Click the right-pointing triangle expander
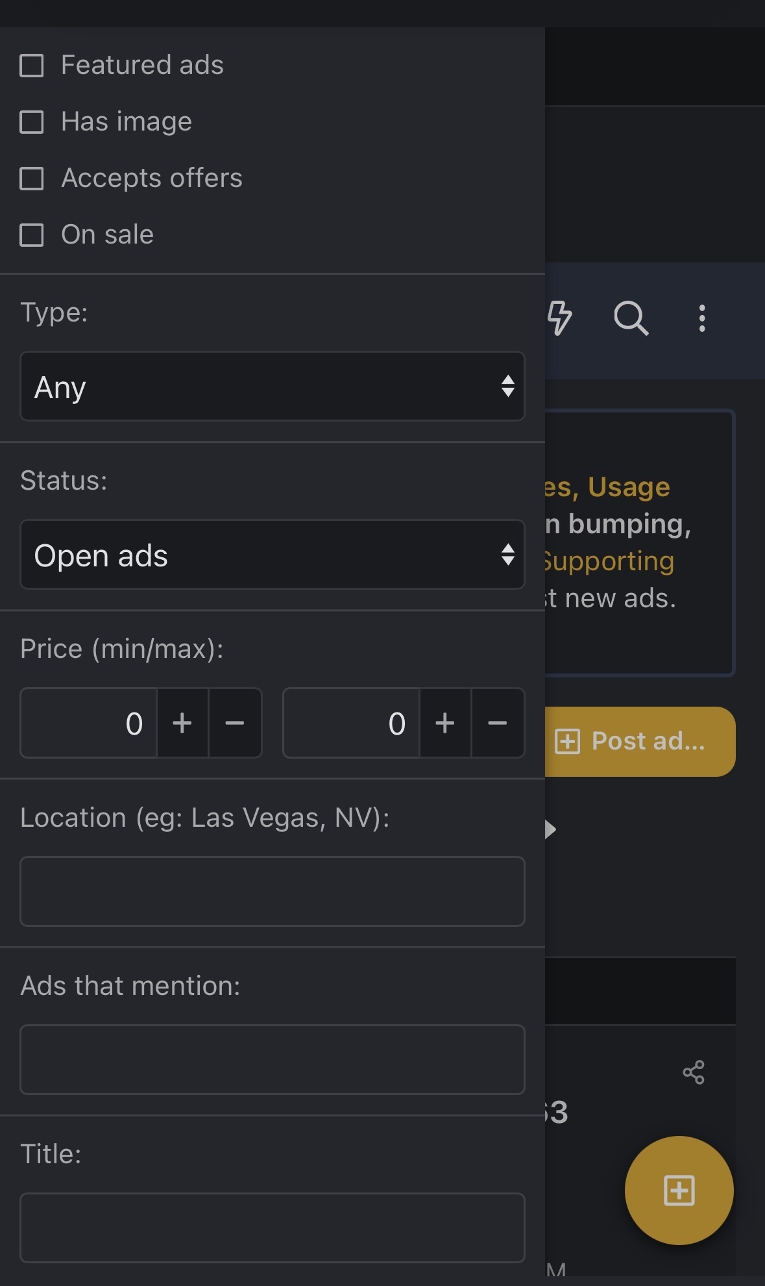The image size is (765, 1286). coord(550,829)
